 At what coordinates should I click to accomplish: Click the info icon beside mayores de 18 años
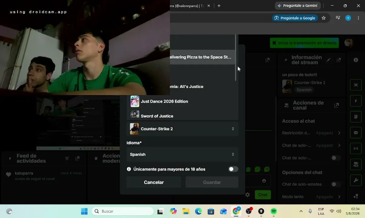pos(129,169)
